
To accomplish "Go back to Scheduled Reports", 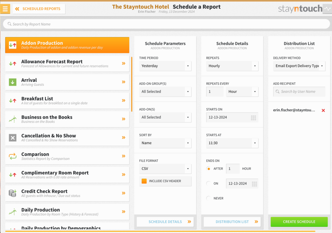I will (x=39, y=9).
